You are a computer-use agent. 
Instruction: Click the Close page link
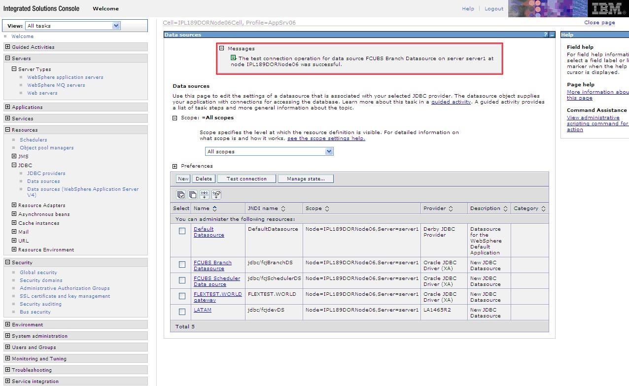click(599, 22)
